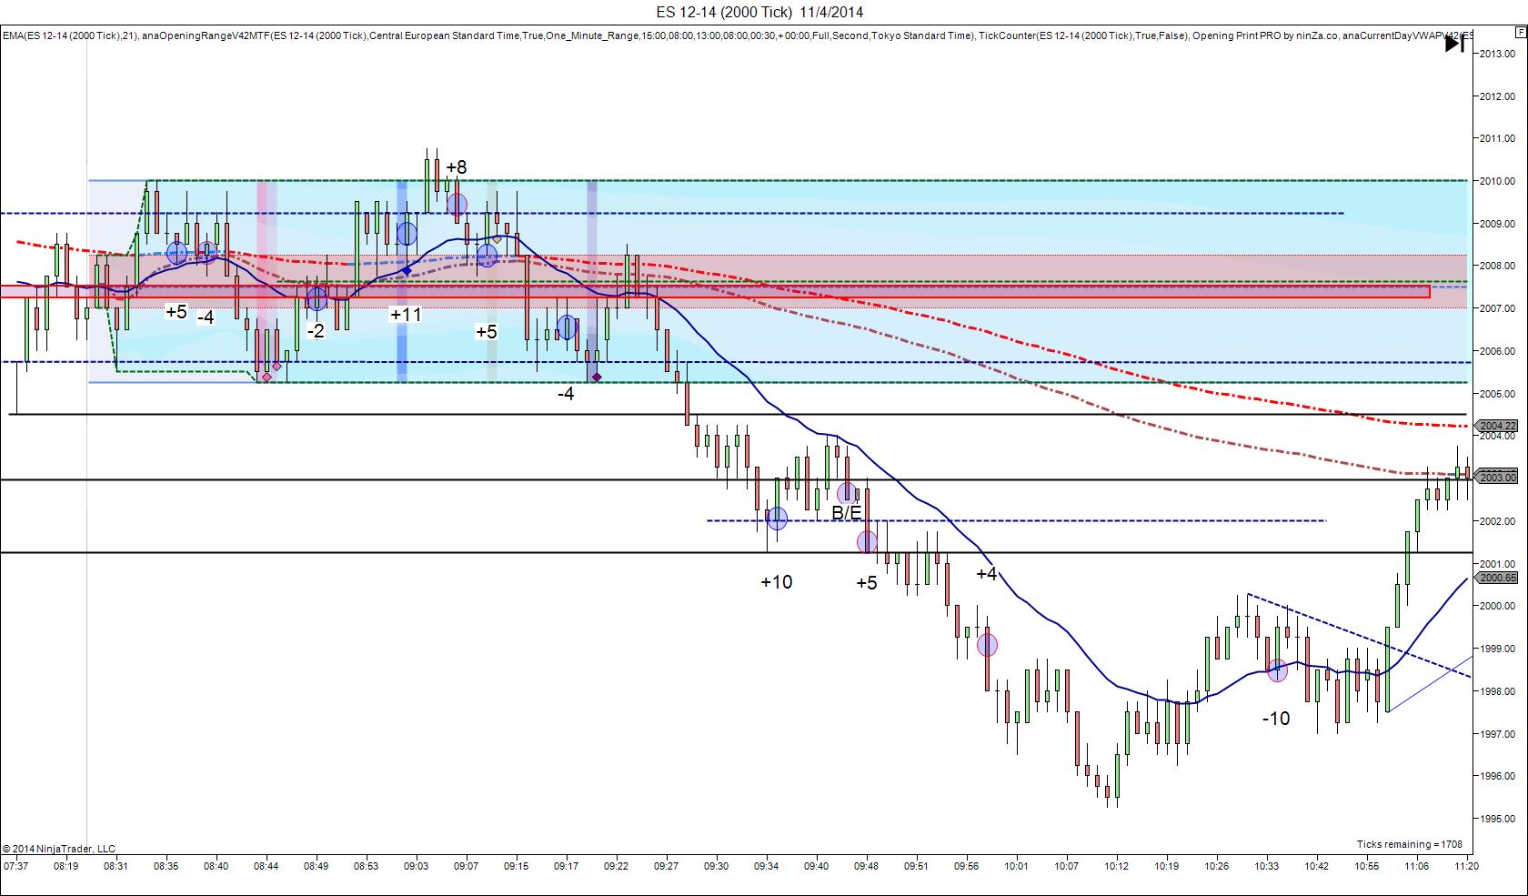Click the 09:51 time axis label
This screenshot has height=896, width=1528.
(x=917, y=866)
